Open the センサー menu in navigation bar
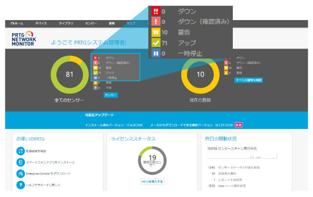 (91, 23)
